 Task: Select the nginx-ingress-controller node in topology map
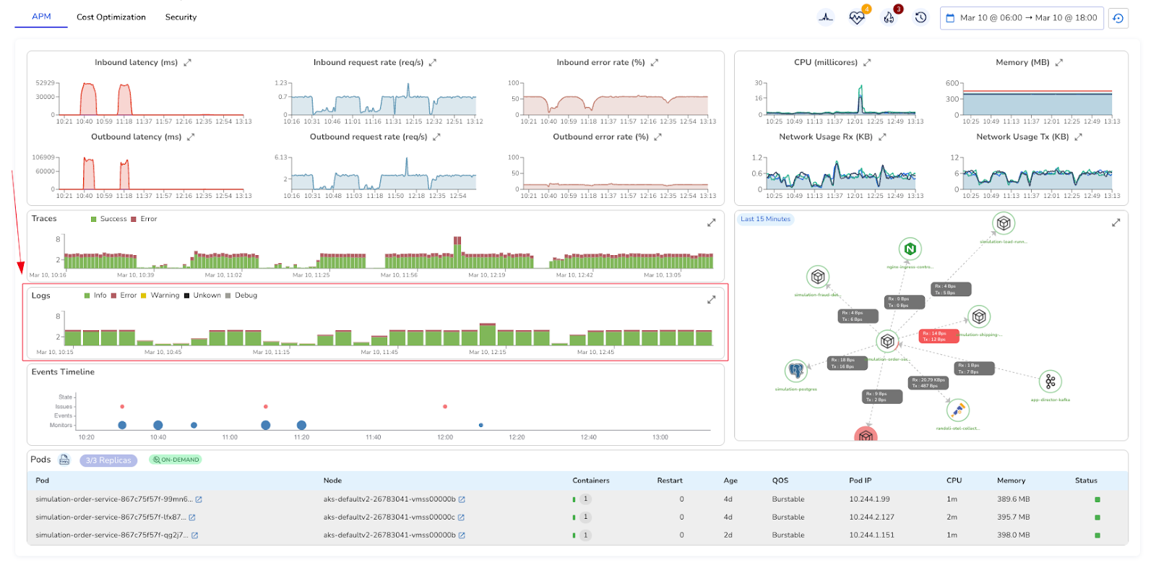point(910,249)
